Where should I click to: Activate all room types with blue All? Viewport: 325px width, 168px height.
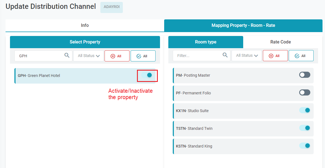pyautogui.click(x=301, y=56)
